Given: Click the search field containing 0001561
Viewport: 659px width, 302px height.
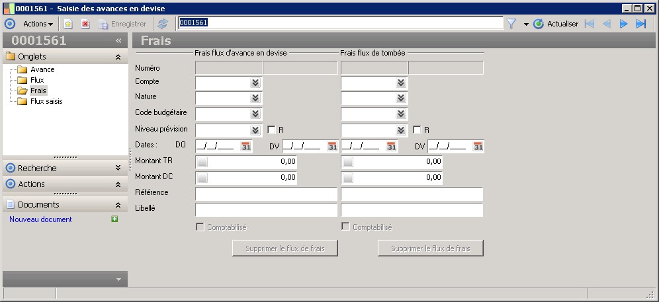Looking at the screenshot, I should tap(341, 23).
